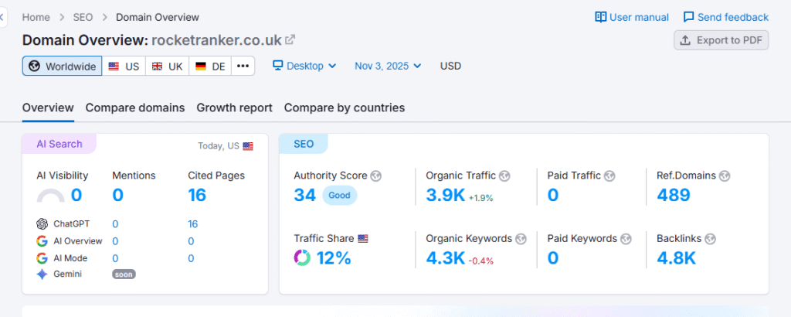Open the Nov 3, 2025 date dropdown
The width and height of the screenshot is (791, 317).
click(x=388, y=66)
